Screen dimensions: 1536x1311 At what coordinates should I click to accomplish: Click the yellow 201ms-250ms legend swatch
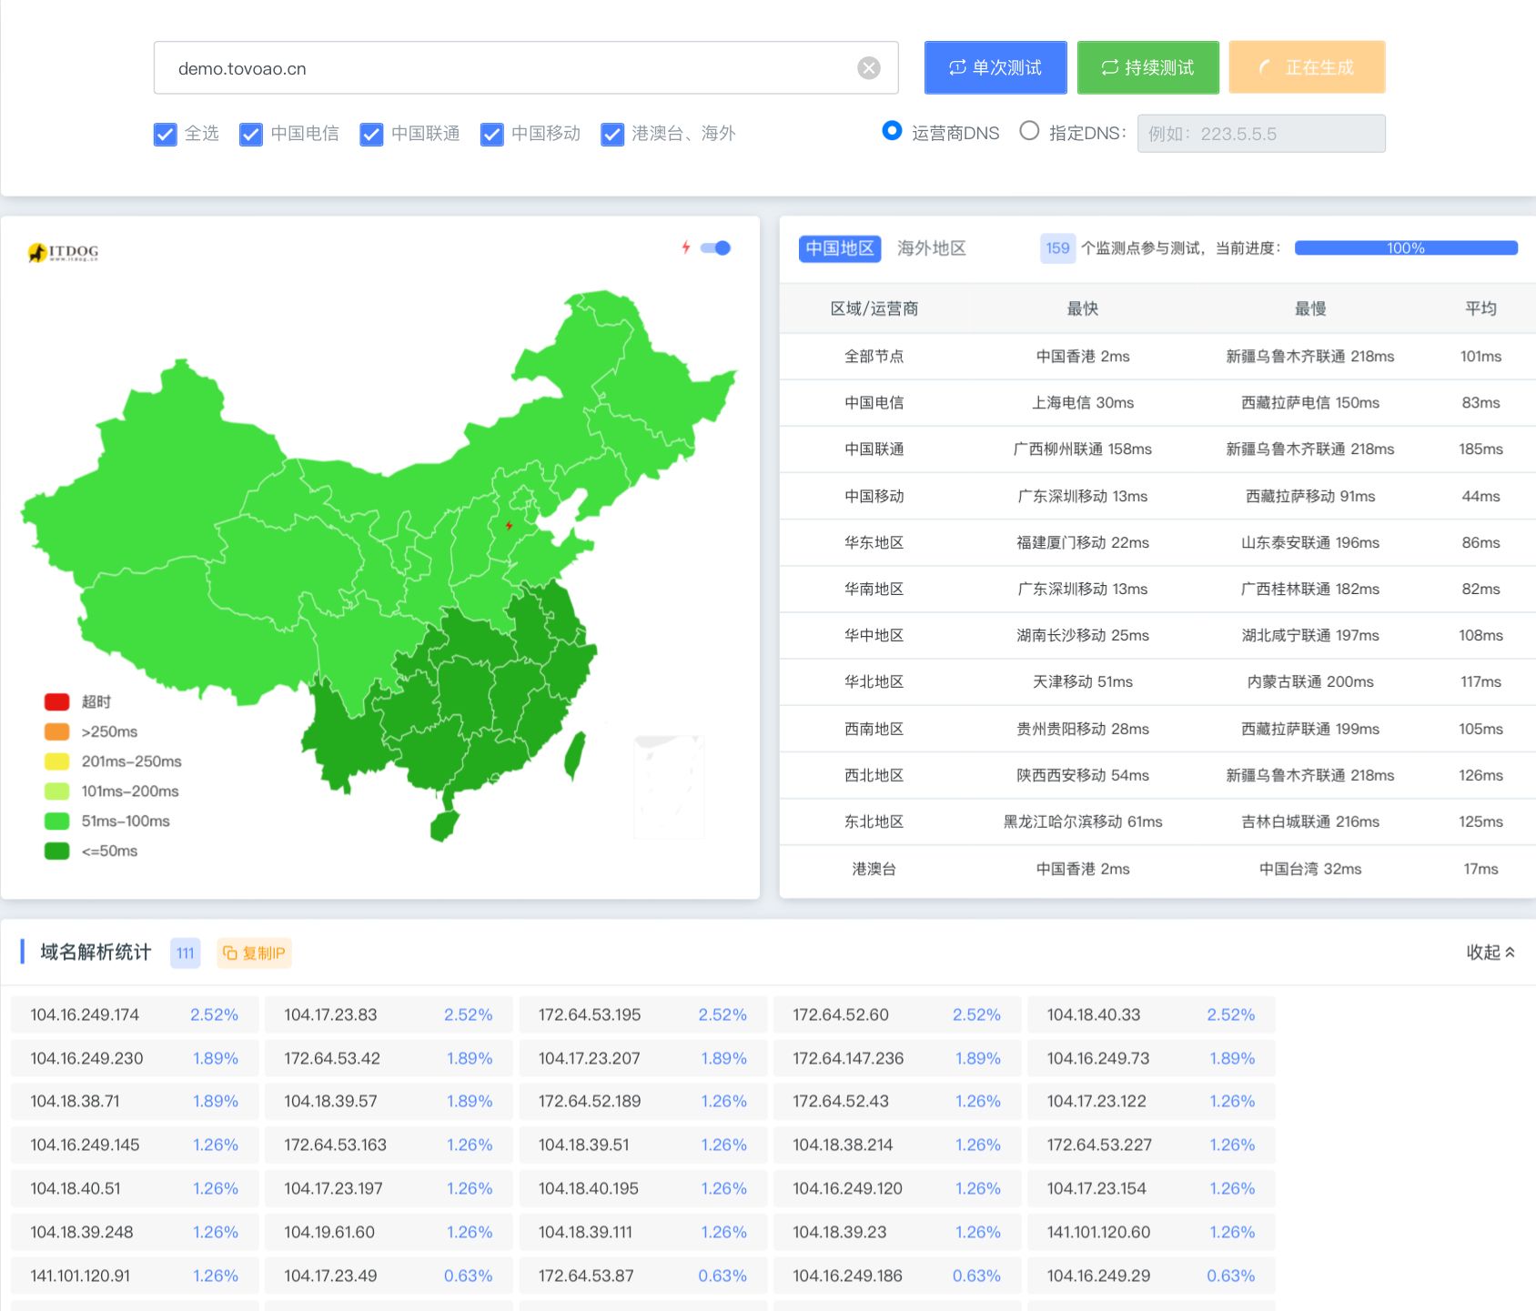tap(57, 761)
